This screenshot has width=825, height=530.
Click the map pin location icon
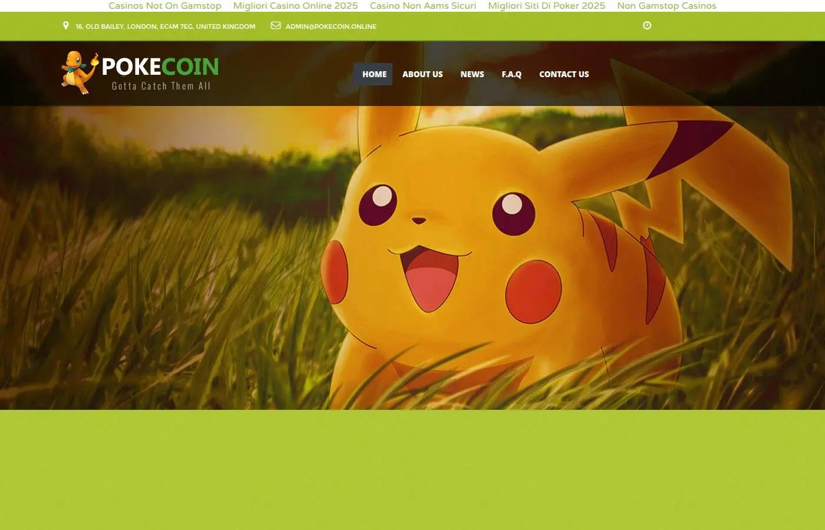66,26
